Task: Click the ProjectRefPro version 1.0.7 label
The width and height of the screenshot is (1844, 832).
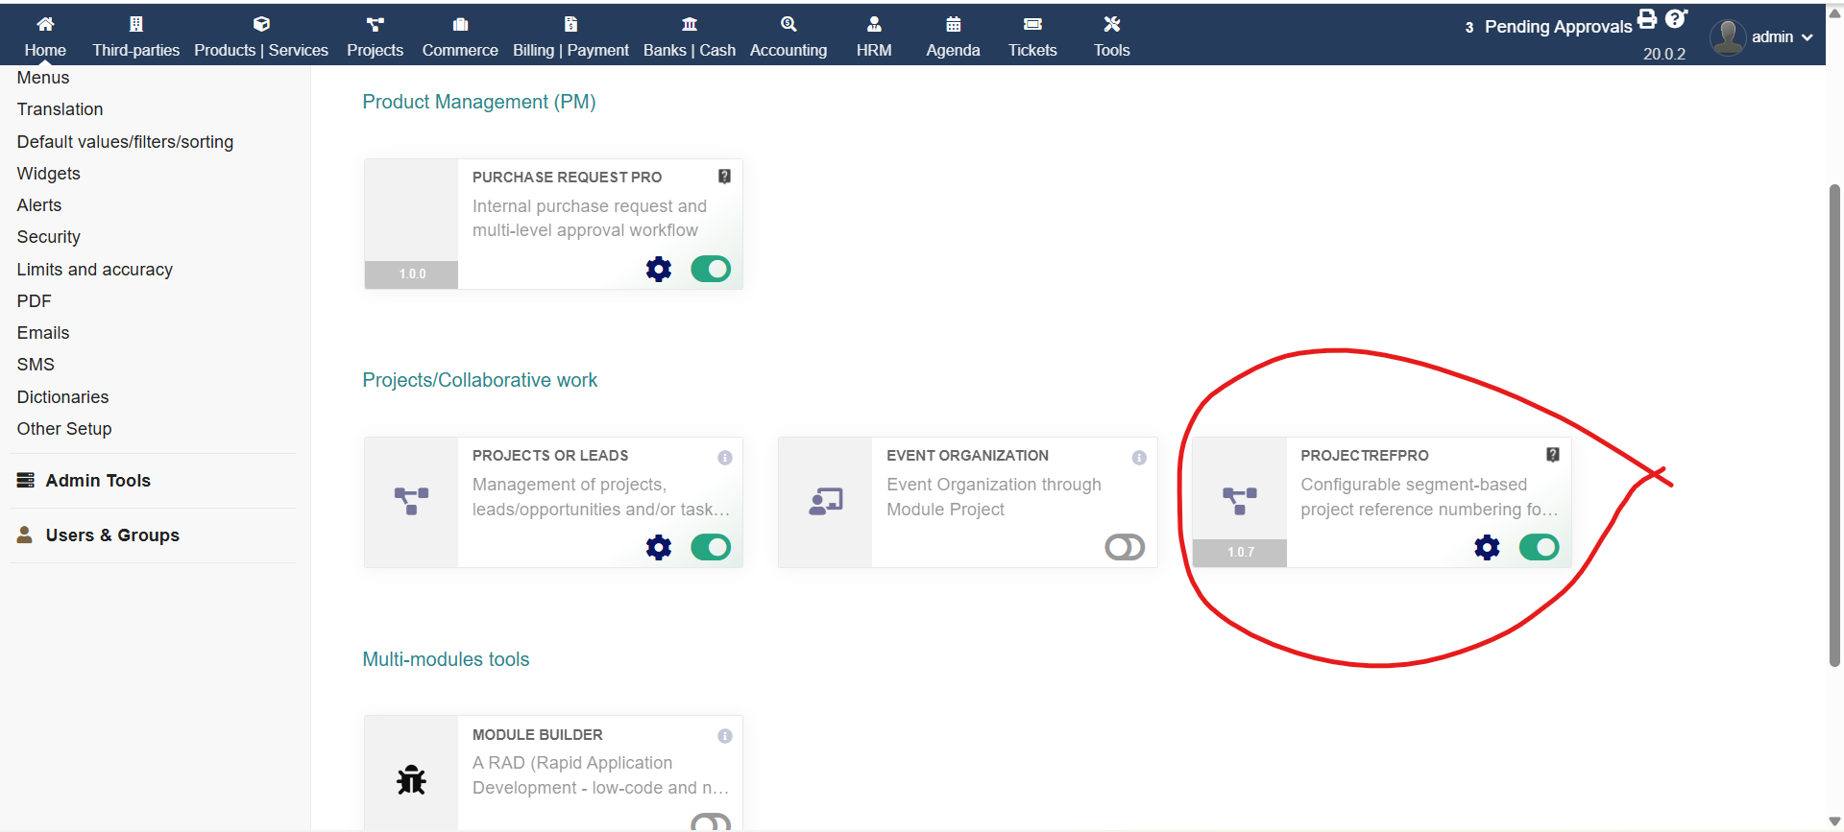Action: click(1240, 552)
